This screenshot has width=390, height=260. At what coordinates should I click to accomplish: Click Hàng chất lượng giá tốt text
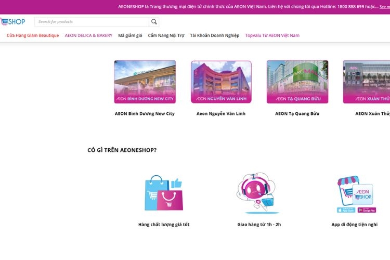164,225
